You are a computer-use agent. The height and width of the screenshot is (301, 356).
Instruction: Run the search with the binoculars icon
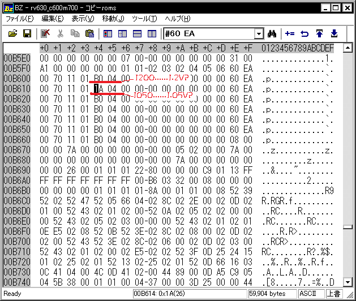(272, 33)
